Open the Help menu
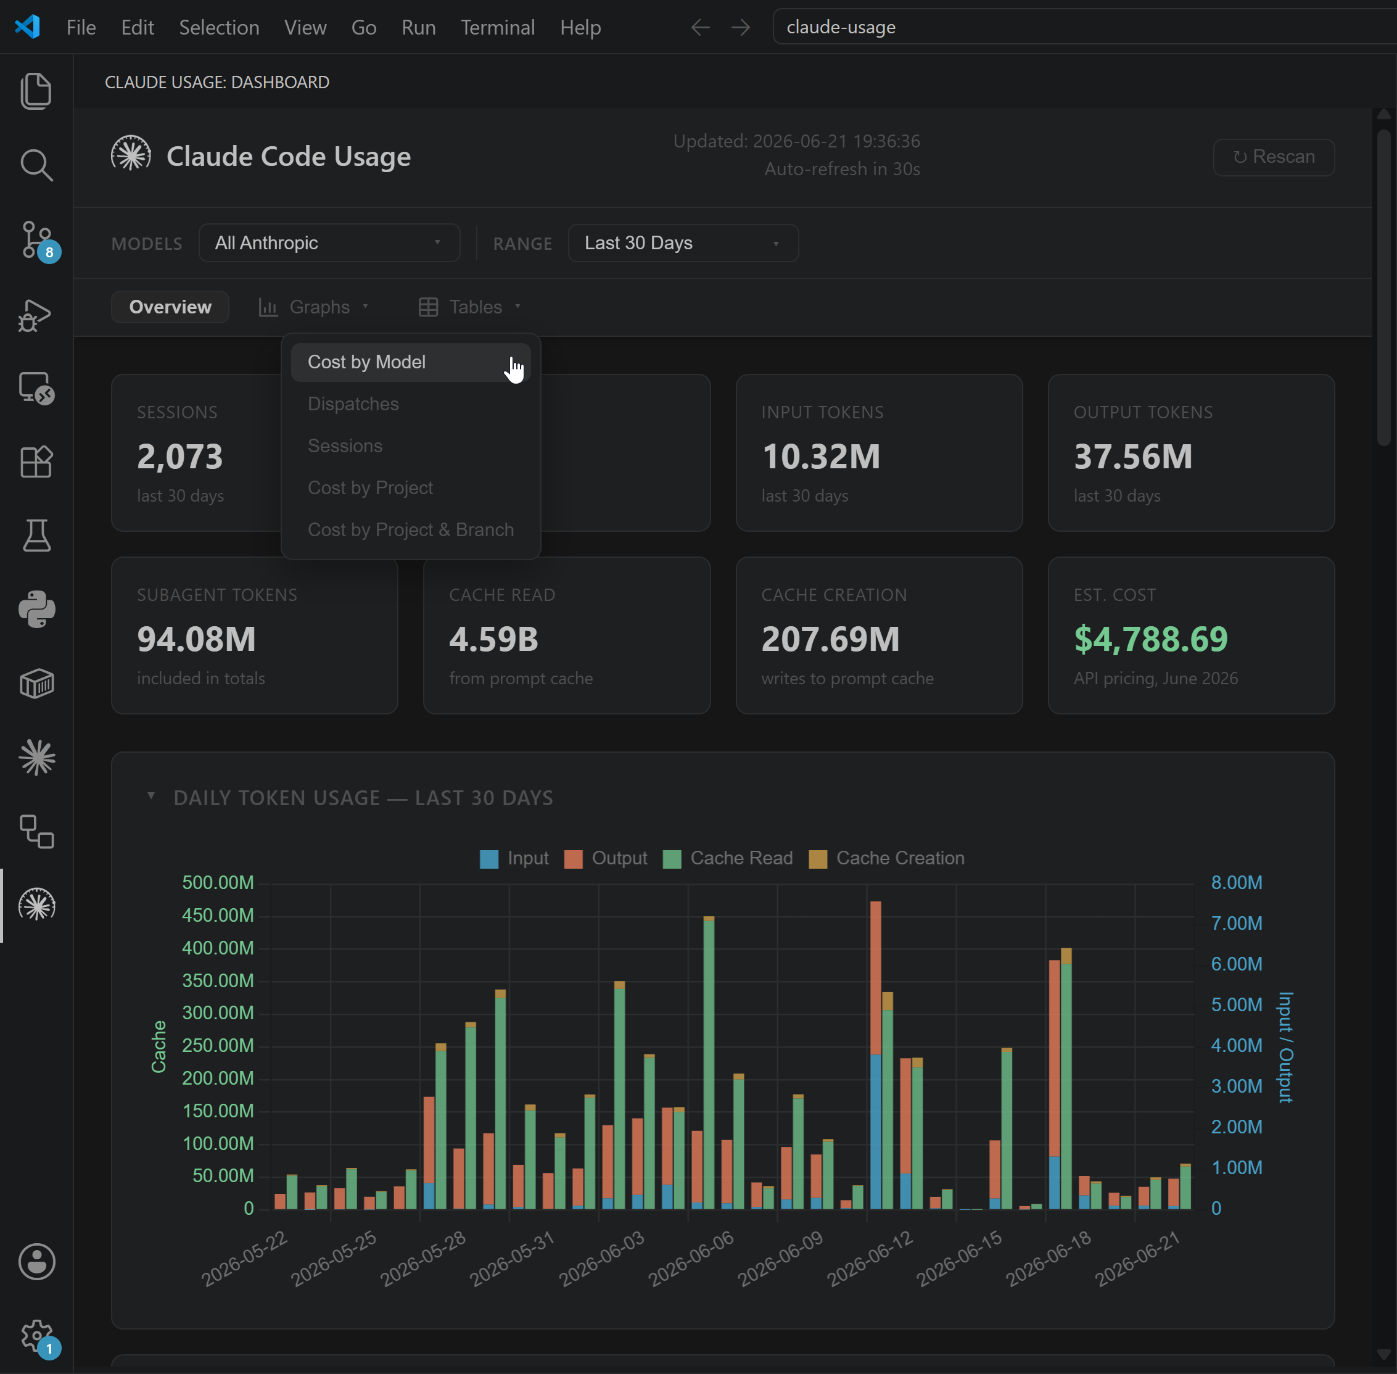The height and width of the screenshot is (1374, 1397). (x=580, y=27)
